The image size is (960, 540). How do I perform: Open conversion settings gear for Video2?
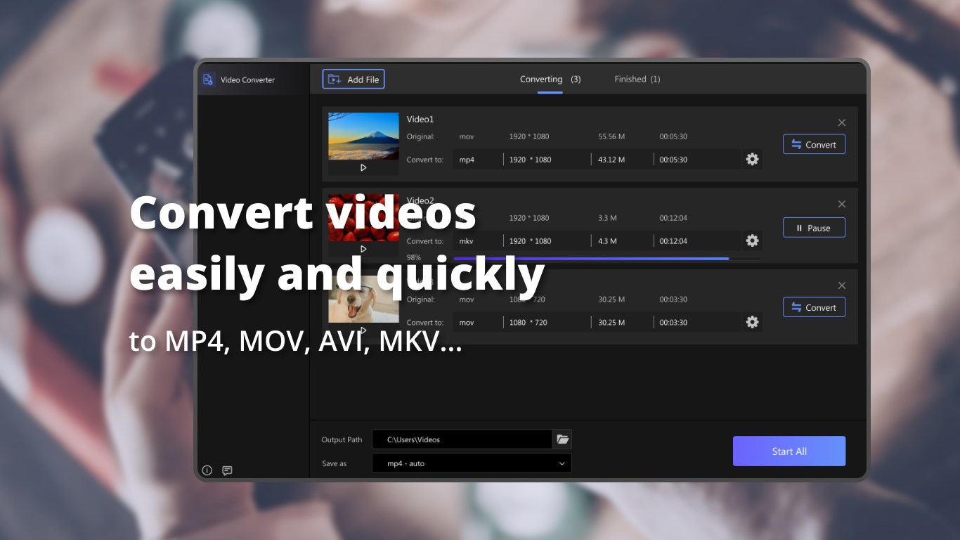752,240
